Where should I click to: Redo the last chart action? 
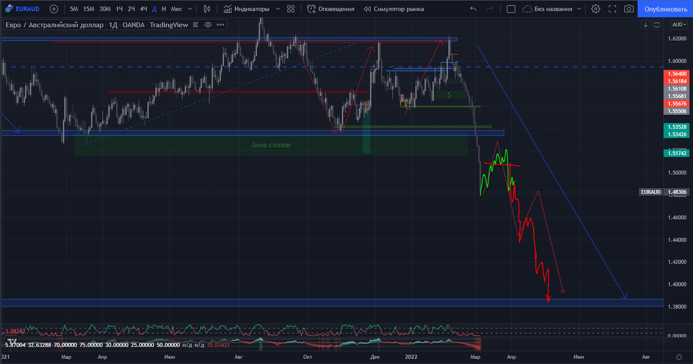490,9
